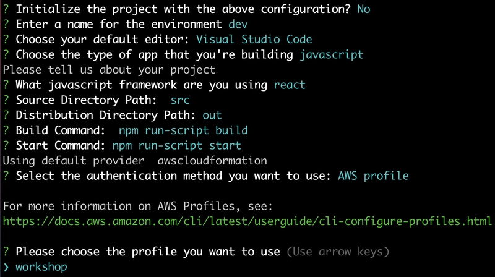Screen dimensions: 495x277
Task: Click the 'react' framework answer
Action: click(x=290, y=85)
